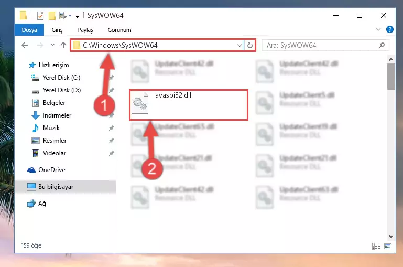The height and width of the screenshot is (267, 403).
Task: Select Hızlı erişim in the sidebar
Action: pyautogui.click(x=54, y=65)
